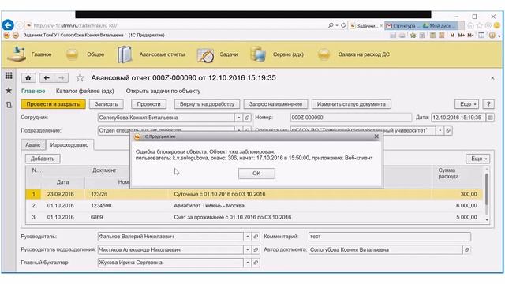Open the Заявка на расход ДС section
This screenshot has height=284, width=505.
[353, 54]
